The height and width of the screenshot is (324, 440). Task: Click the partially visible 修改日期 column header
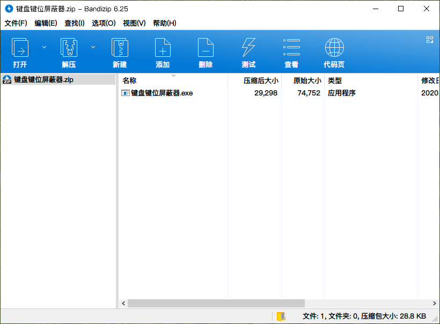(429, 80)
